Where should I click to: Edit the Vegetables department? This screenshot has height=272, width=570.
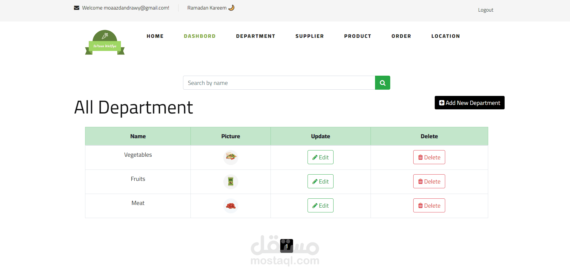coord(320,157)
